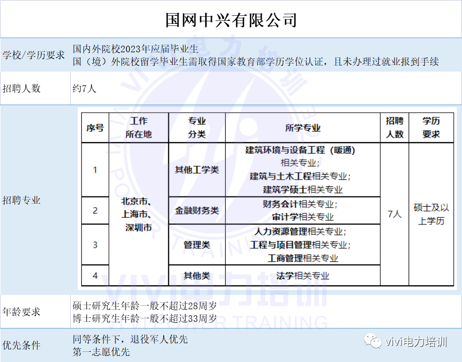Select row number 3 cell

pos(95,245)
